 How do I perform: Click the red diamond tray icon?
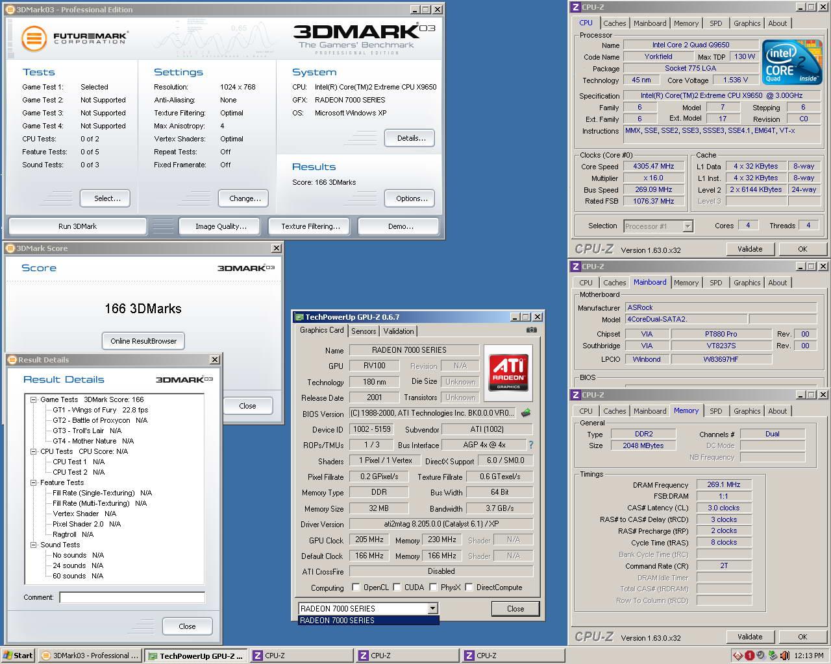[x=738, y=656]
